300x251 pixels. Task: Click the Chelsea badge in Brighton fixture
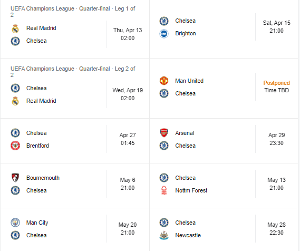[x=164, y=21]
